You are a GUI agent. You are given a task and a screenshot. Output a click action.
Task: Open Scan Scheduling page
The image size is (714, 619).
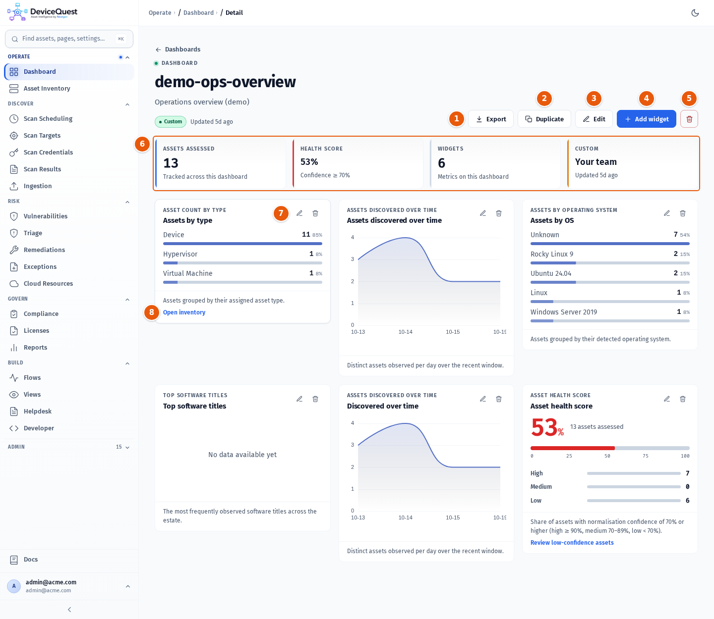69,119
